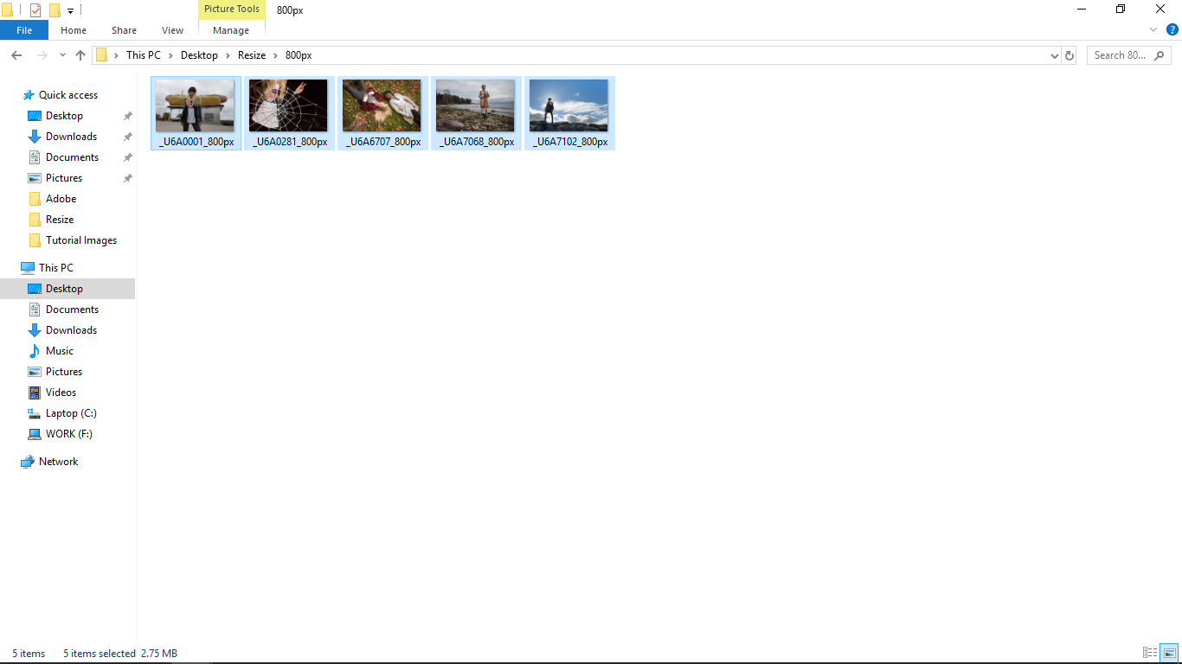The height and width of the screenshot is (664, 1182).
Task: Go up one folder level arrow
Action: click(x=80, y=55)
